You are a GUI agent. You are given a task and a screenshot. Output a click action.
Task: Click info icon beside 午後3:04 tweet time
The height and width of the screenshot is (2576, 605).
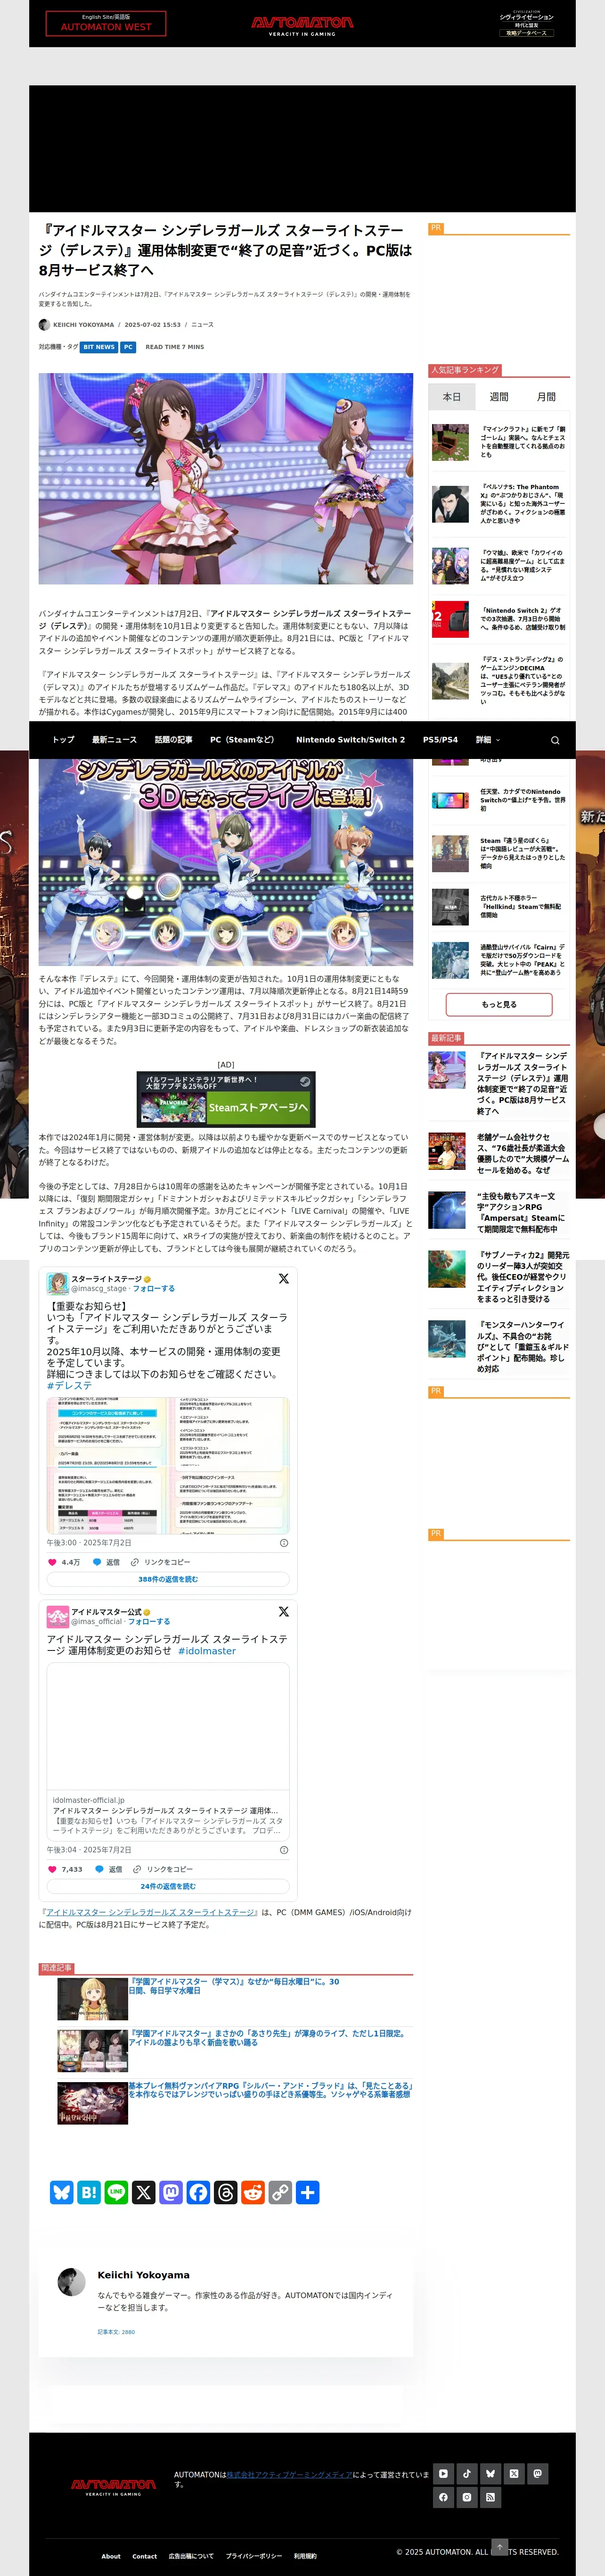284,1850
